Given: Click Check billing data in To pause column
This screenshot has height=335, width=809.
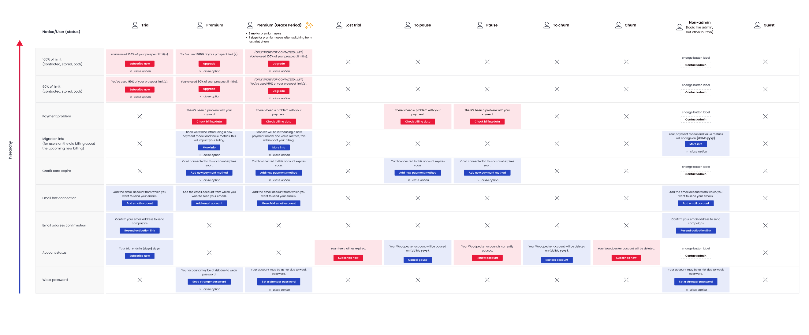Looking at the screenshot, I should (x=418, y=122).
